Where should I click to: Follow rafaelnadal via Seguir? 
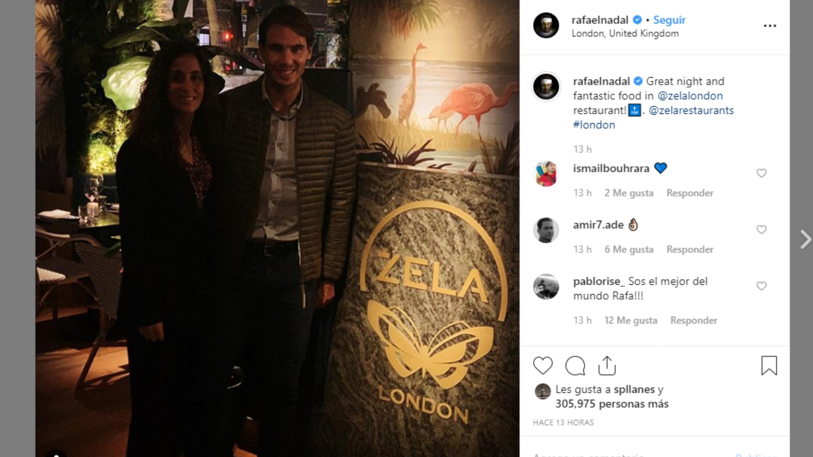coord(669,20)
